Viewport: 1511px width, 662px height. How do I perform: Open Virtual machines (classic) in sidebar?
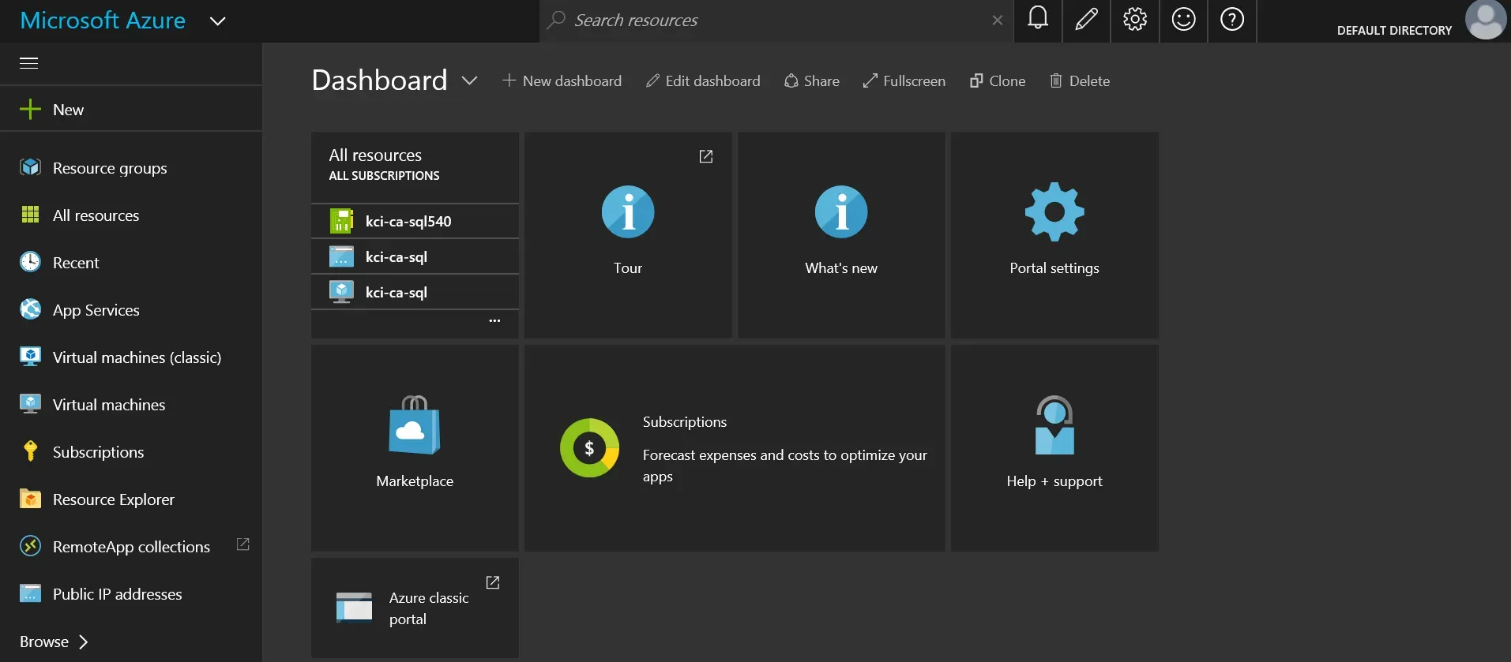pyautogui.click(x=137, y=357)
